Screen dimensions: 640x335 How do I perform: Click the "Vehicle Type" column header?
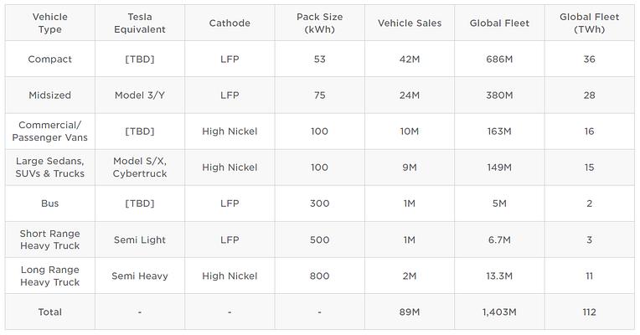[x=50, y=23]
